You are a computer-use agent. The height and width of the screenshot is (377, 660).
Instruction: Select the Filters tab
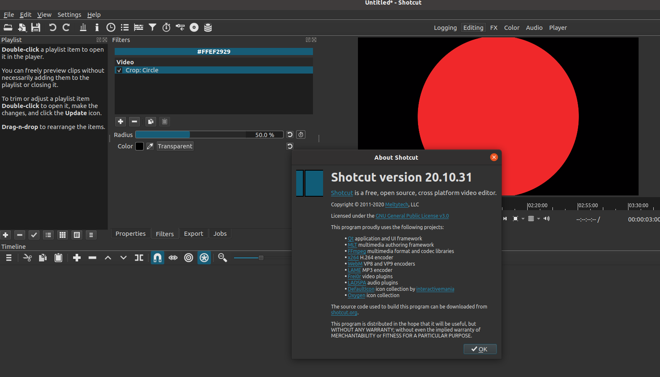(165, 234)
